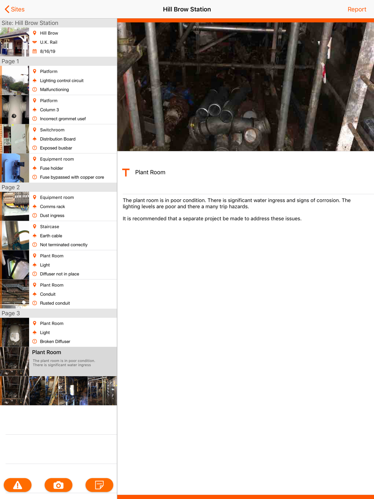
Task: Select '8/16/19' date text
Action: 47,51
